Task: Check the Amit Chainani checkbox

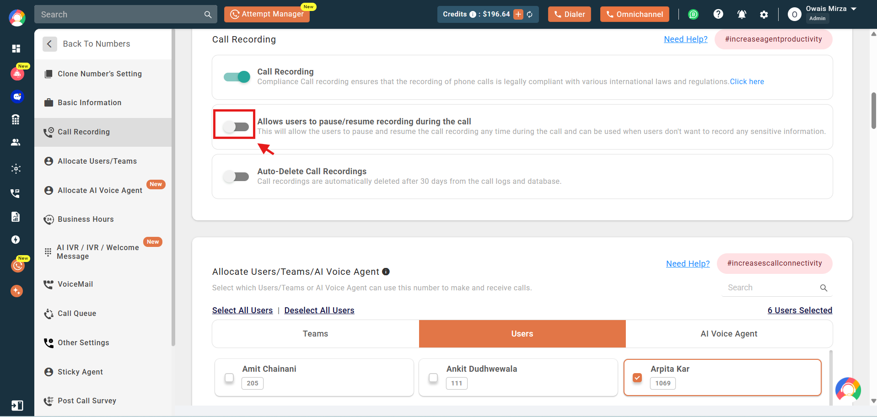Action: click(229, 378)
